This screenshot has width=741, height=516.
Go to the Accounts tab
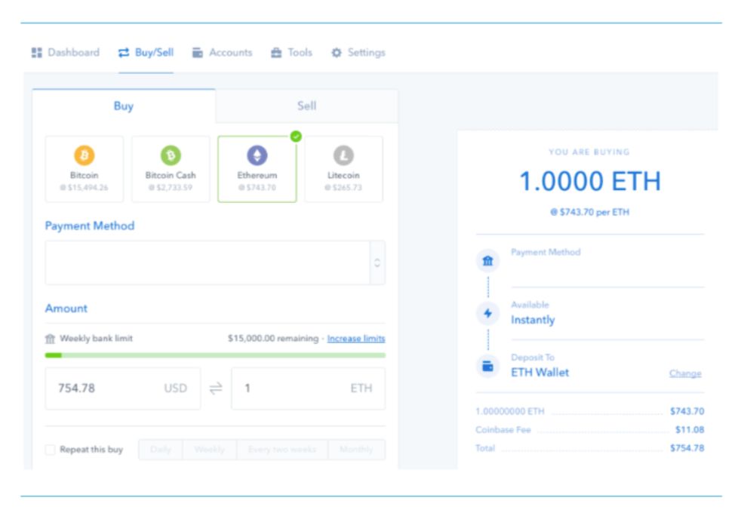click(222, 53)
